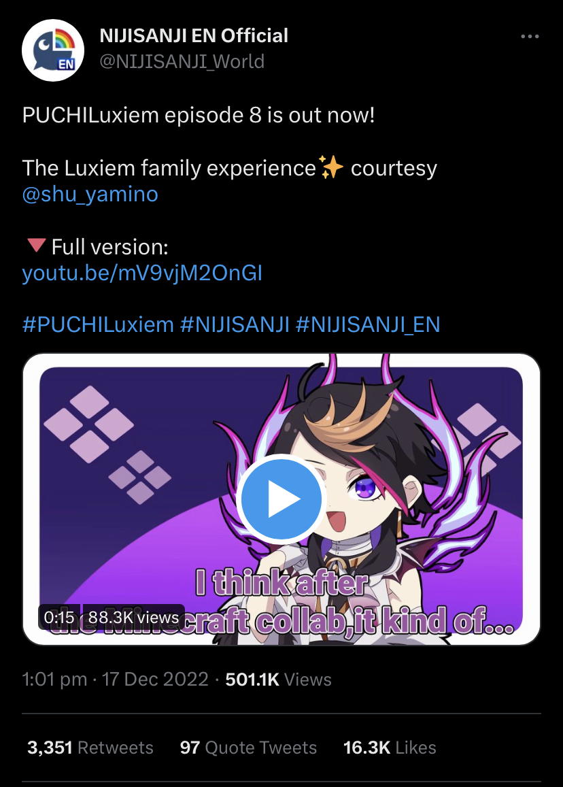Tap the NIJISANJI EN profile avatar
563x787 pixels.
[52, 50]
